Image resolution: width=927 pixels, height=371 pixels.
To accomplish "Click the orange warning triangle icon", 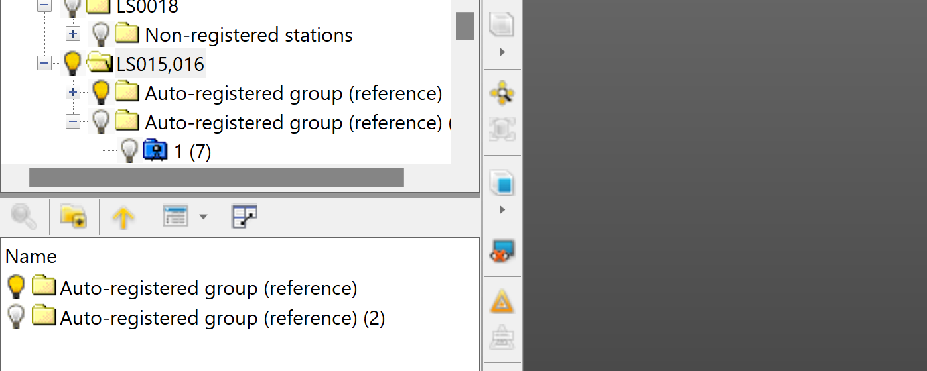I will click(x=502, y=303).
